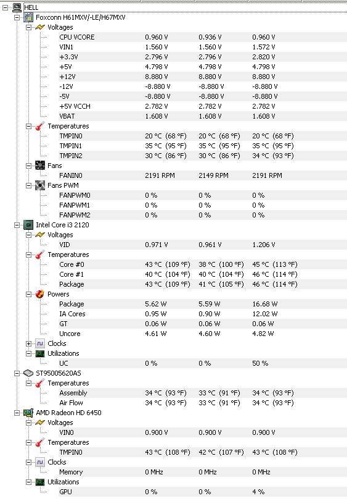The width and height of the screenshot is (347, 501).
Task: Click the Utilizations graph icon under Intel Core
Action: pyautogui.click(x=40, y=353)
